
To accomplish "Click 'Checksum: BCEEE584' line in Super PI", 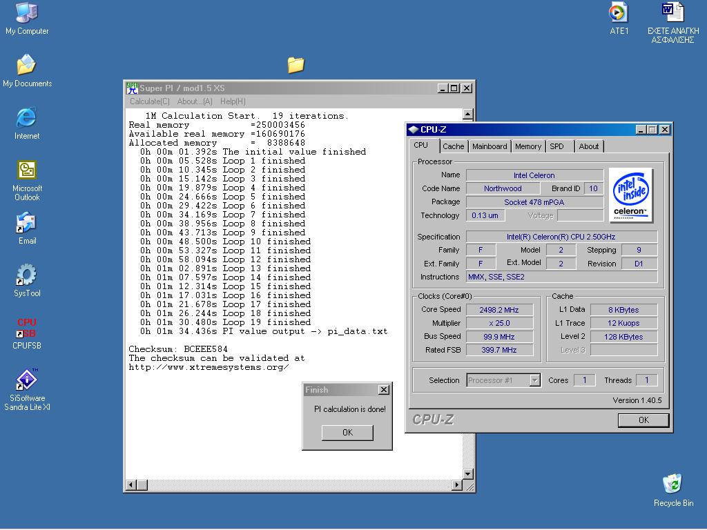I will pos(178,349).
